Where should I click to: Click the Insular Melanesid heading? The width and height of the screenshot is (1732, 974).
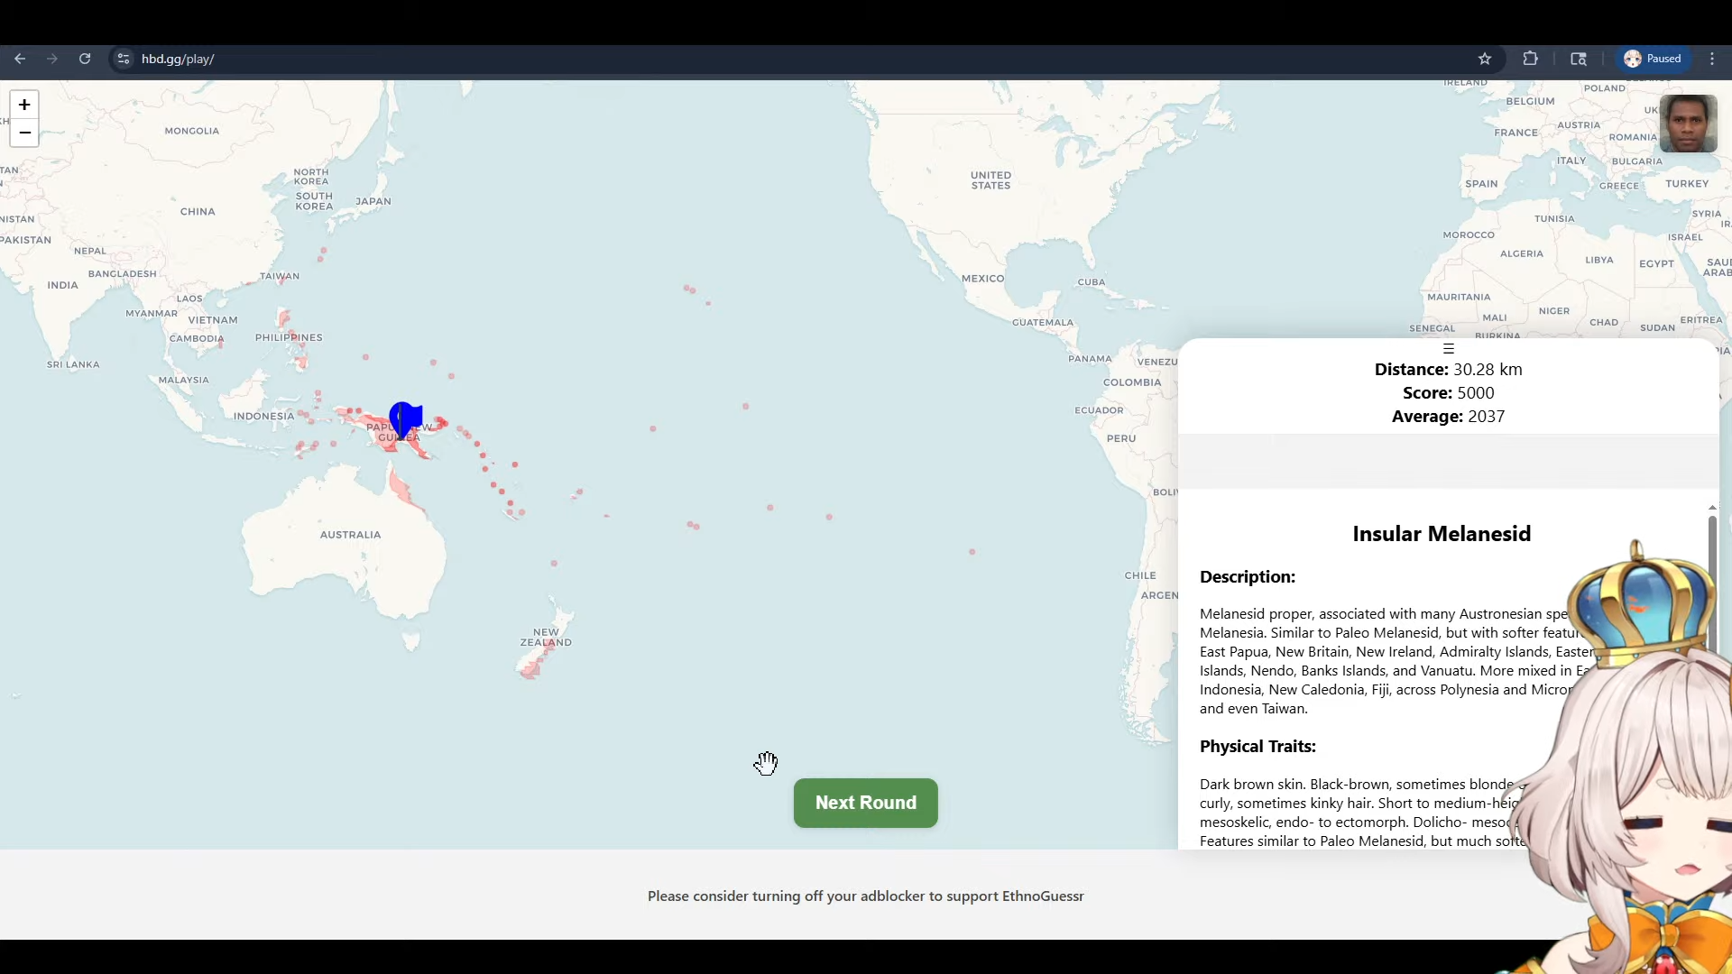click(x=1441, y=534)
